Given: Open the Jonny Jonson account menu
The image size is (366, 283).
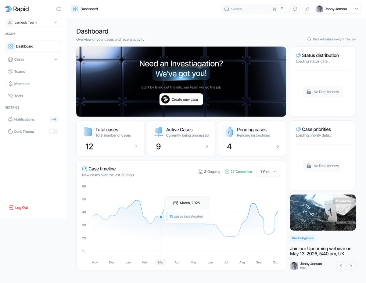Looking at the screenshot, I should coord(338,9).
